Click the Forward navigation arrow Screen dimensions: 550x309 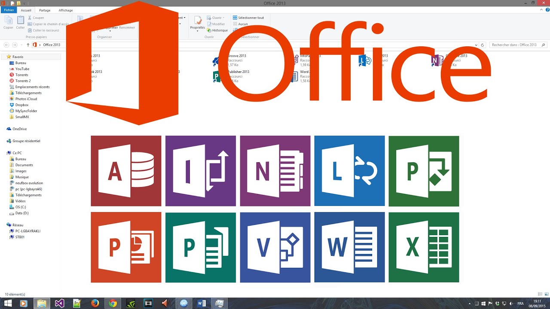pyautogui.click(x=15, y=45)
